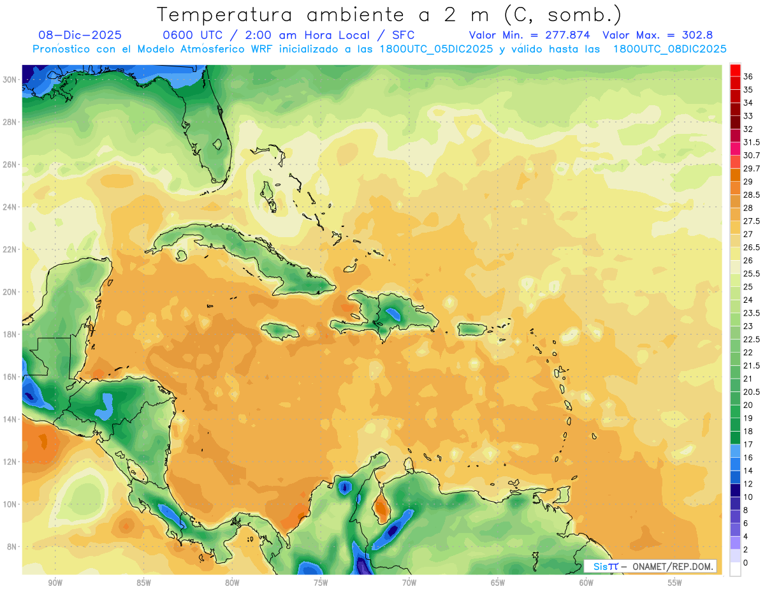Click the '33' color bar label

tap(748, 116)
